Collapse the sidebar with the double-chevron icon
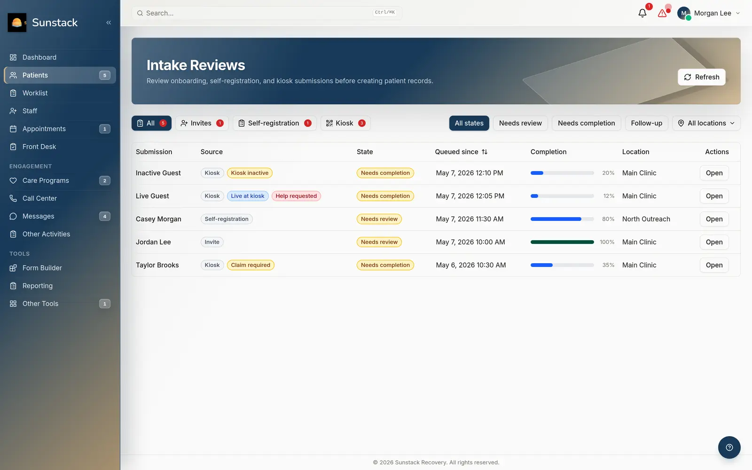 pos(109,23)
